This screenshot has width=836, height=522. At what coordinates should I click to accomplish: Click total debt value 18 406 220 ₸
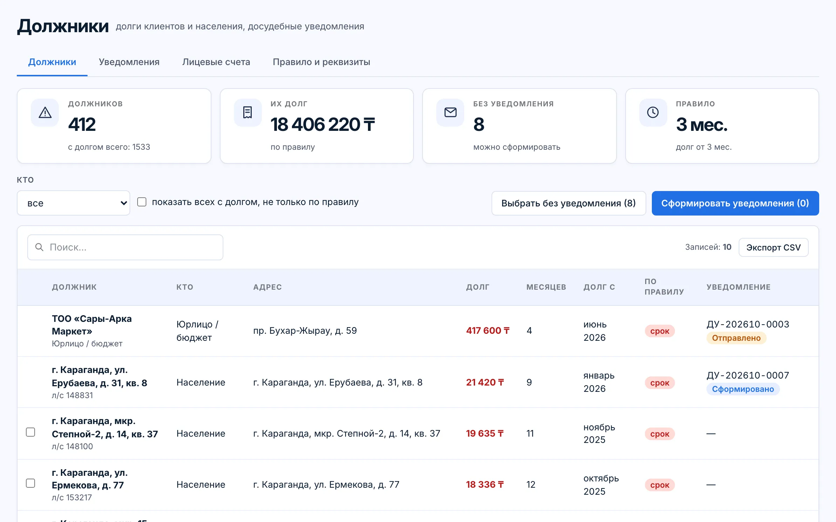click(322, 125)
